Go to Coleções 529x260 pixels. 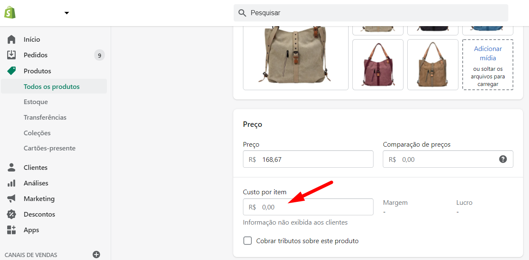(37, 133)
